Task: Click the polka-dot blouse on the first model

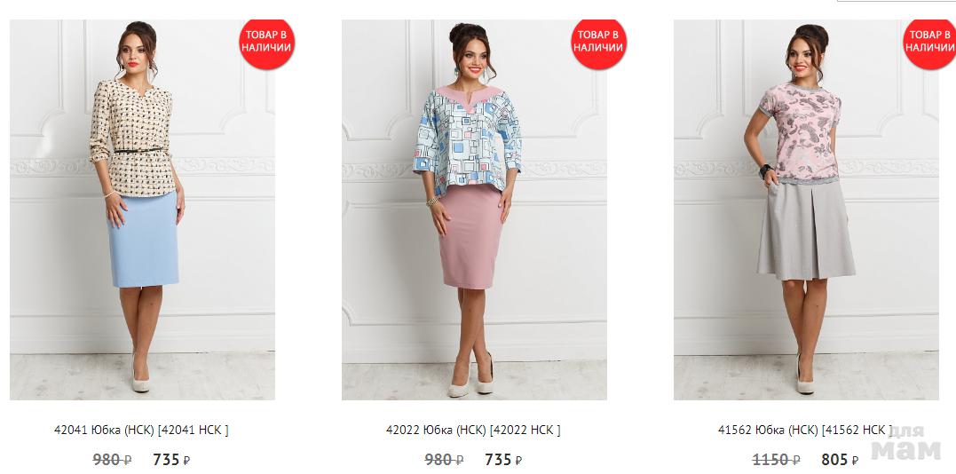Action: [x=133, y=139]
